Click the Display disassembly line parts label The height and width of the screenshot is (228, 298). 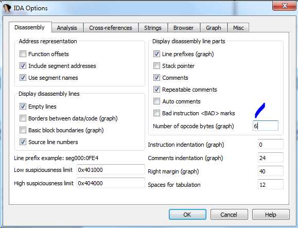[189, 41]
